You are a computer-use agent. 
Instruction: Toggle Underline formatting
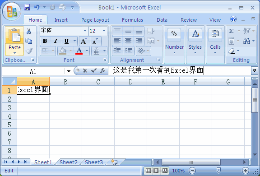click(66, 41)
